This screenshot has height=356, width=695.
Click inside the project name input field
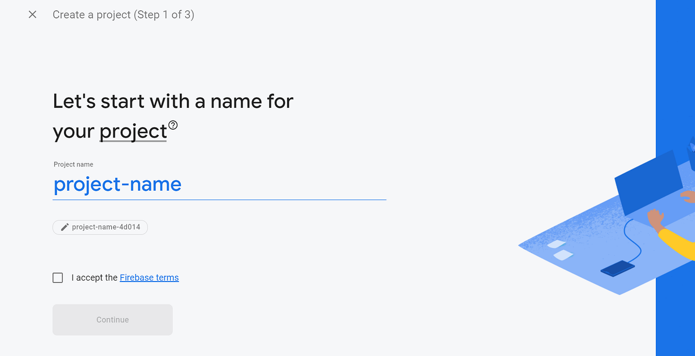(218, 184)
